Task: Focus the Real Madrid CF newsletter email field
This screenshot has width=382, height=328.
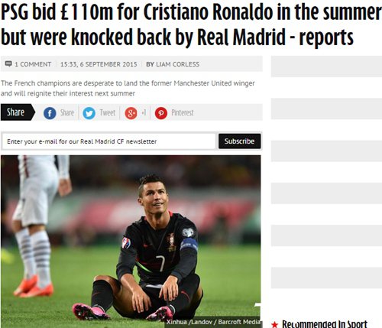Action: (x=109, y=141)
